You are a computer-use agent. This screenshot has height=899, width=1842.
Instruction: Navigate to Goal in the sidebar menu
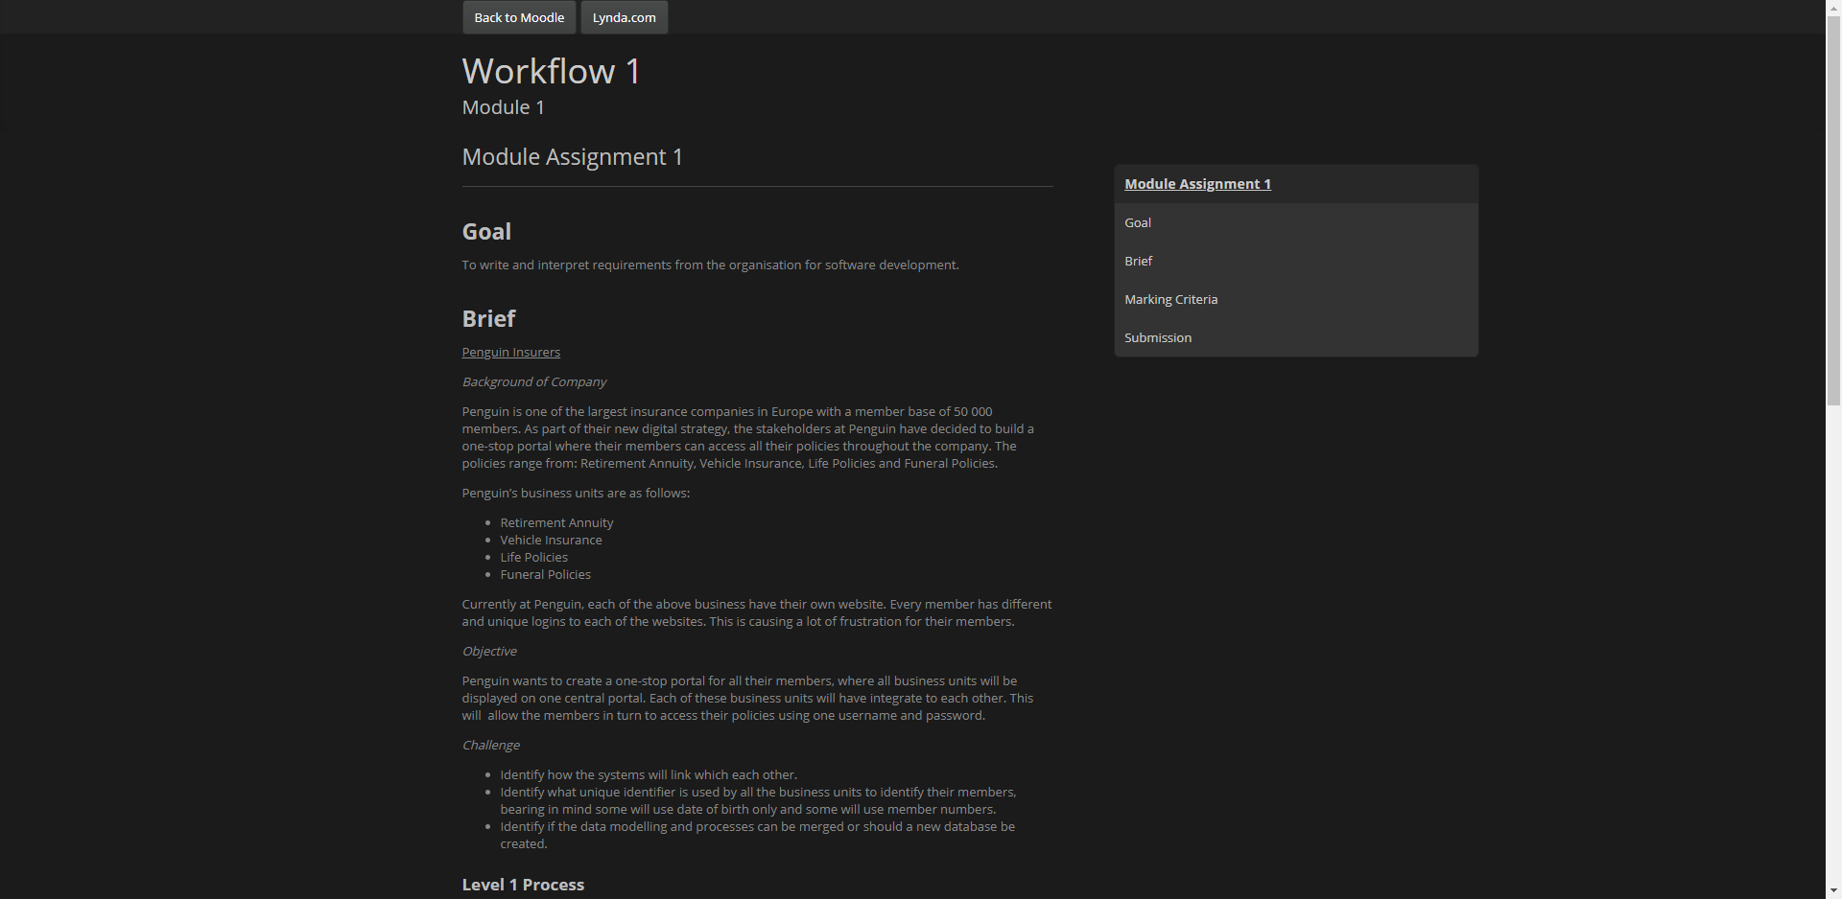[1137, 221]
